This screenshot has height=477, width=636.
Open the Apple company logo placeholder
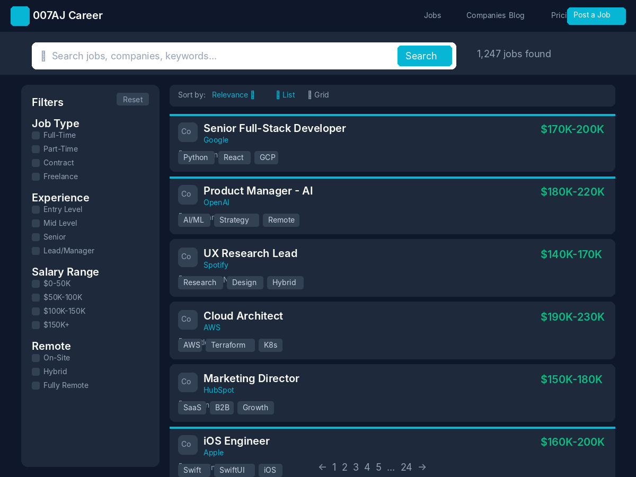[188, 445]
